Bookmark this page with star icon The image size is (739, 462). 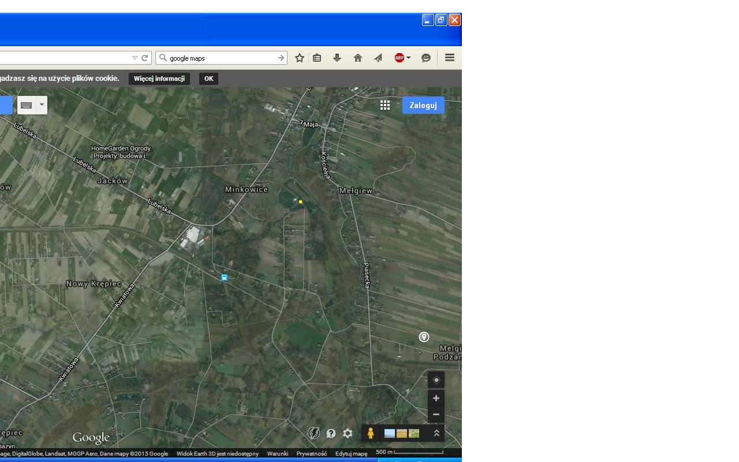pyautogui.click(x=300, y=58)
